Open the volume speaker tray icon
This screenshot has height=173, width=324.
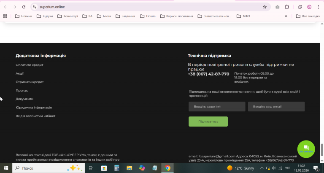274,168
